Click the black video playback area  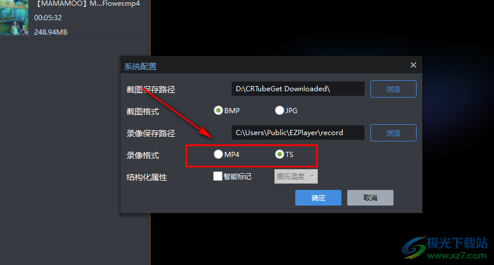click(321, 28)
